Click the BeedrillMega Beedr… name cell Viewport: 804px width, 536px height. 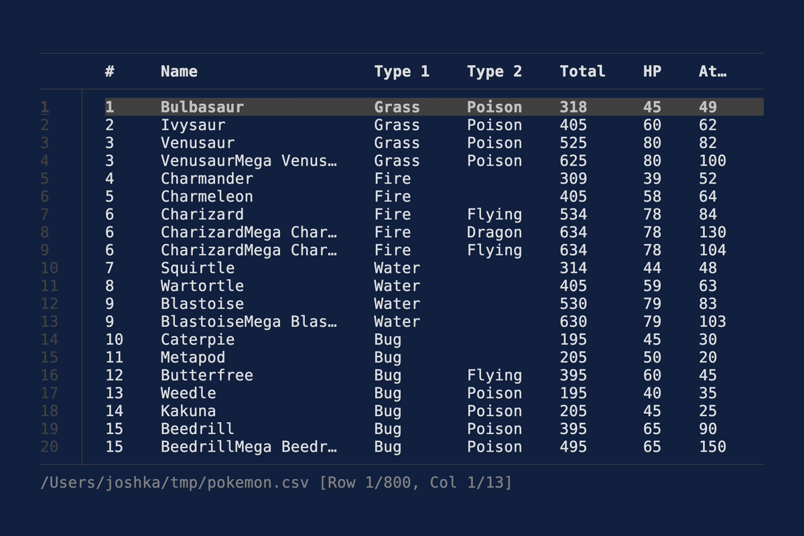(248, 446)
